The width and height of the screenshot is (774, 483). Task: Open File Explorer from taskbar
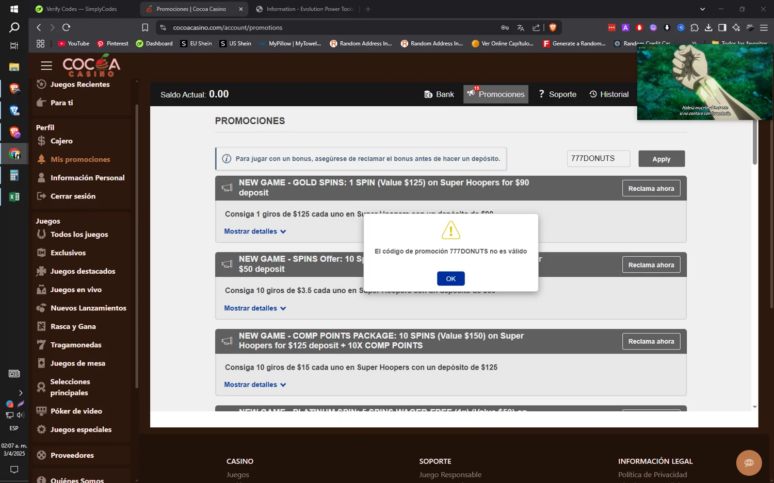(14, 67)
